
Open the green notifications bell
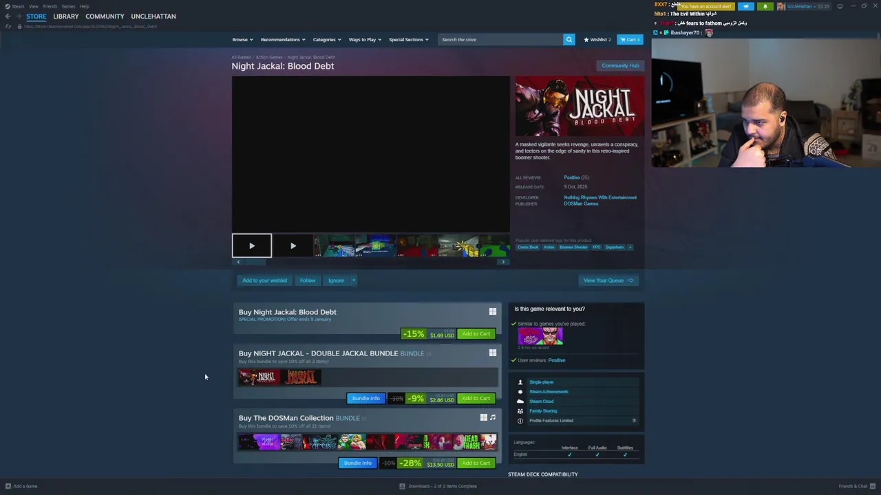(x=765, y=6)
